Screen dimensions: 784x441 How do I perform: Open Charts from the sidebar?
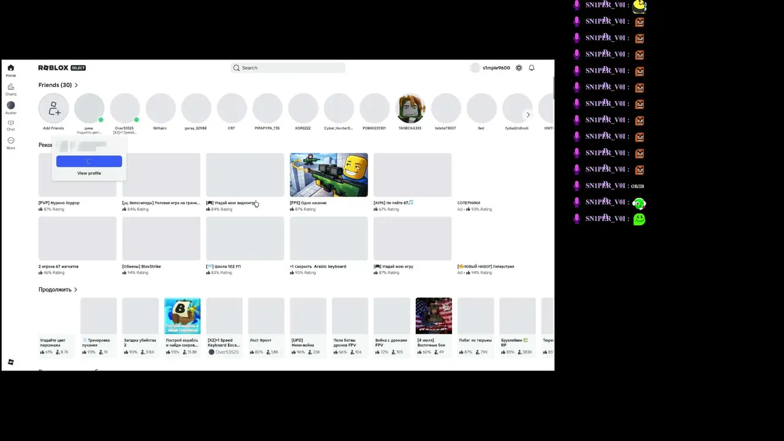click(x=10, y=89)
